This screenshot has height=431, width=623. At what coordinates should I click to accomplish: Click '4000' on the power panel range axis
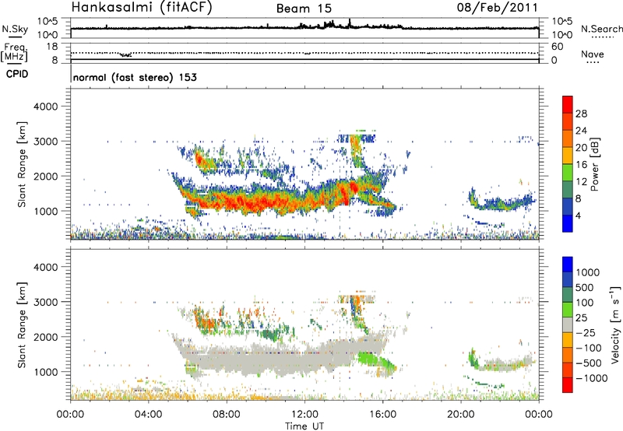[x=45, y=107]
